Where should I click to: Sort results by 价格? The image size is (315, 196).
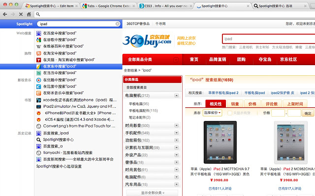point(252,104)
